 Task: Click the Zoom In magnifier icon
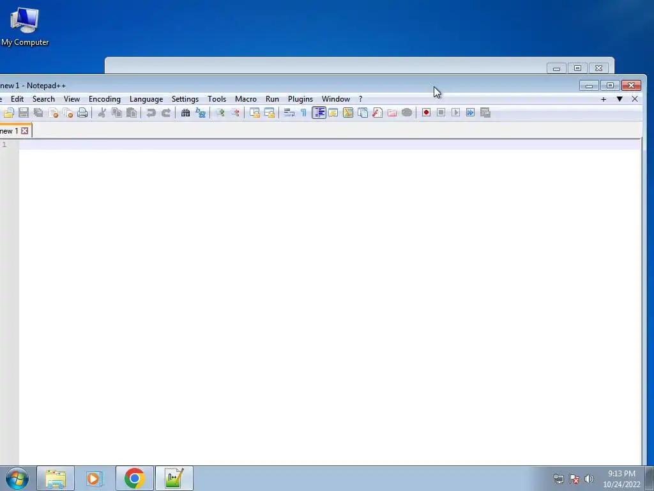[x=220, y=113]
